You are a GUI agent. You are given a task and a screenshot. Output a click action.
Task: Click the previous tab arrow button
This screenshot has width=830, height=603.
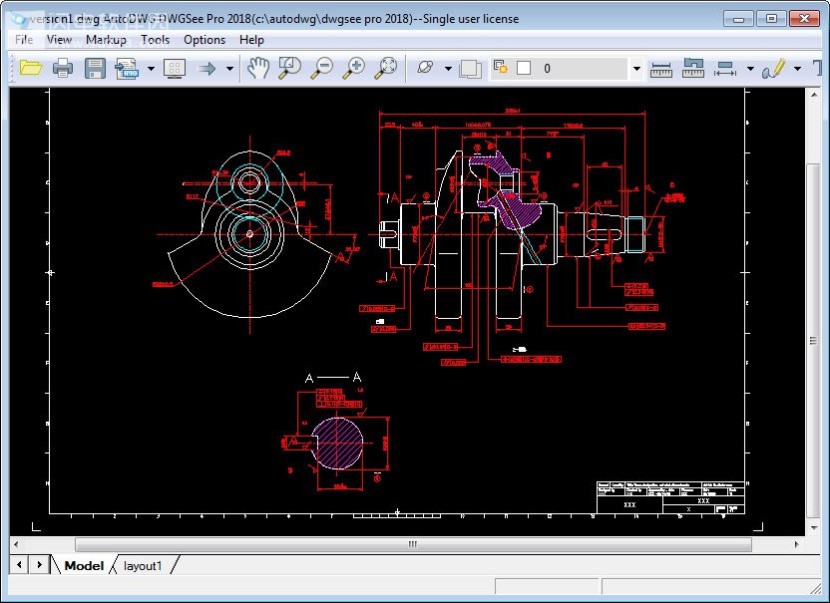pos(19,564)
